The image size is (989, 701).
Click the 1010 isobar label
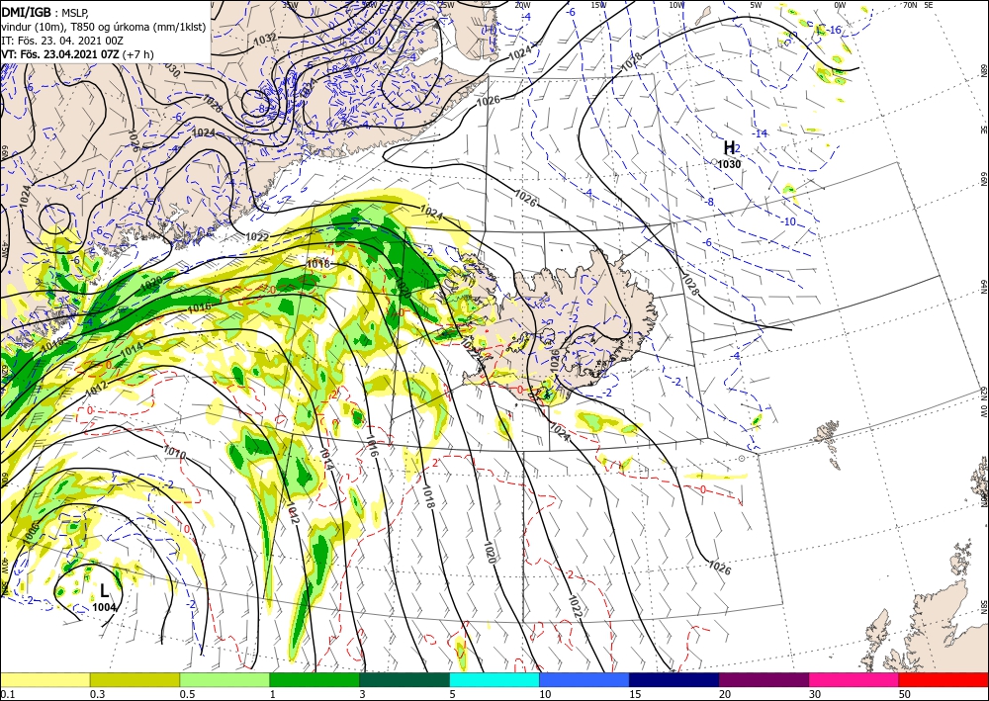[x=174, y=452]
